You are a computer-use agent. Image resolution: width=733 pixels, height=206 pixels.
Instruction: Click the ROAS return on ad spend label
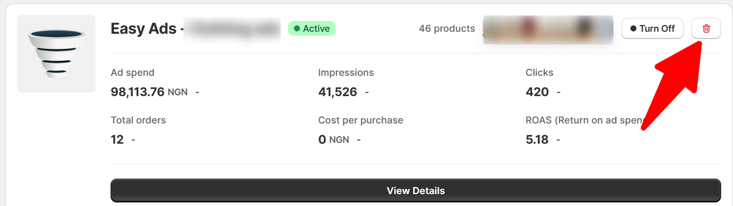[x=584, y=120]
